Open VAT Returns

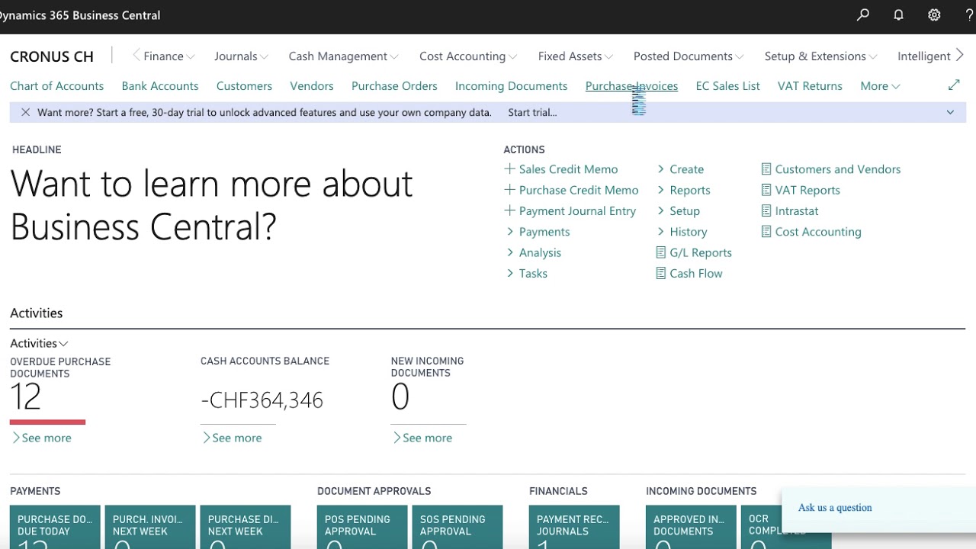(810, 86)
